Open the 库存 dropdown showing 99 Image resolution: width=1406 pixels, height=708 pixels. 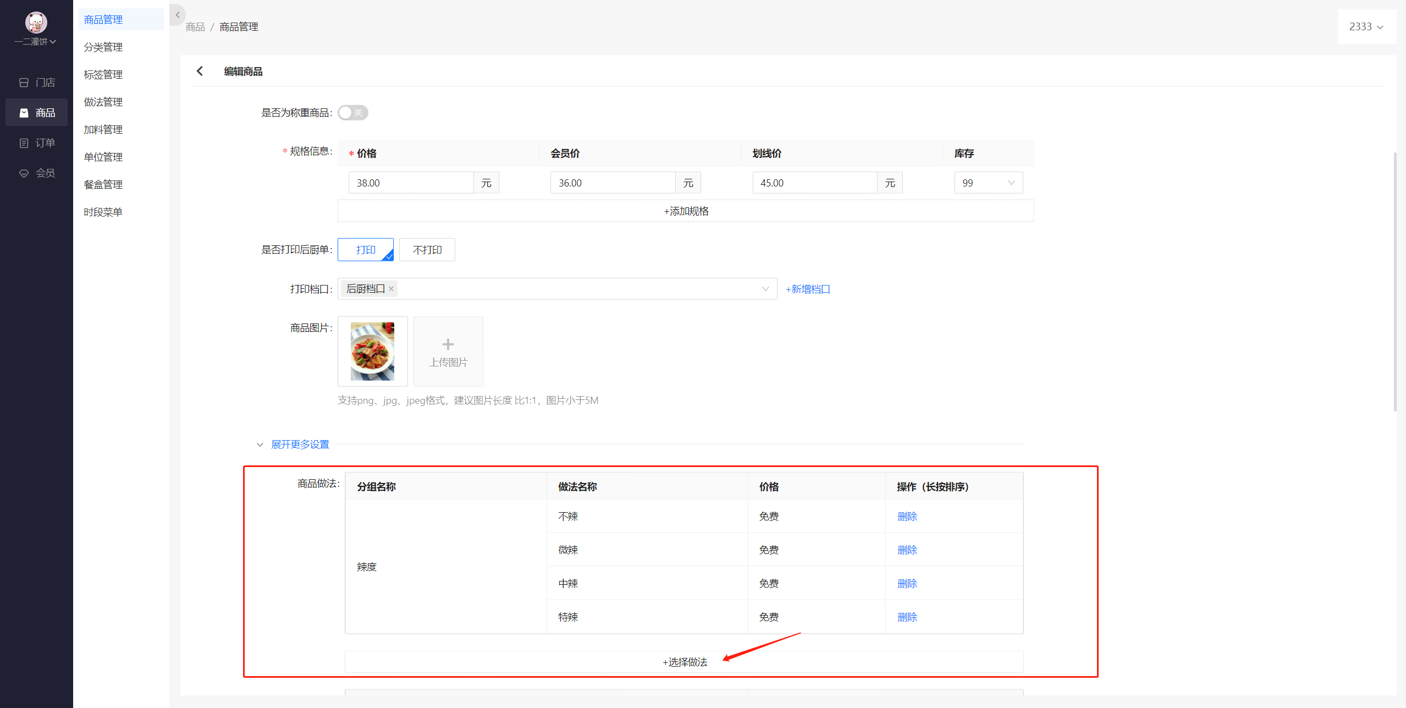[989, 183]
